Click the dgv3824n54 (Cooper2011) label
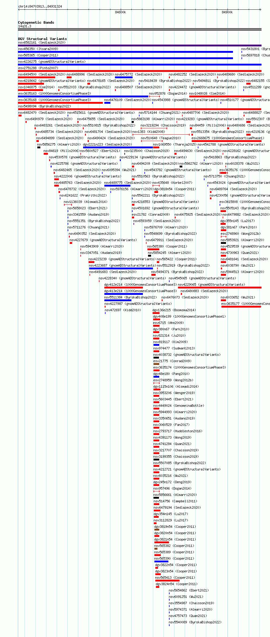 pyautogui.click(x=177, y=584)
